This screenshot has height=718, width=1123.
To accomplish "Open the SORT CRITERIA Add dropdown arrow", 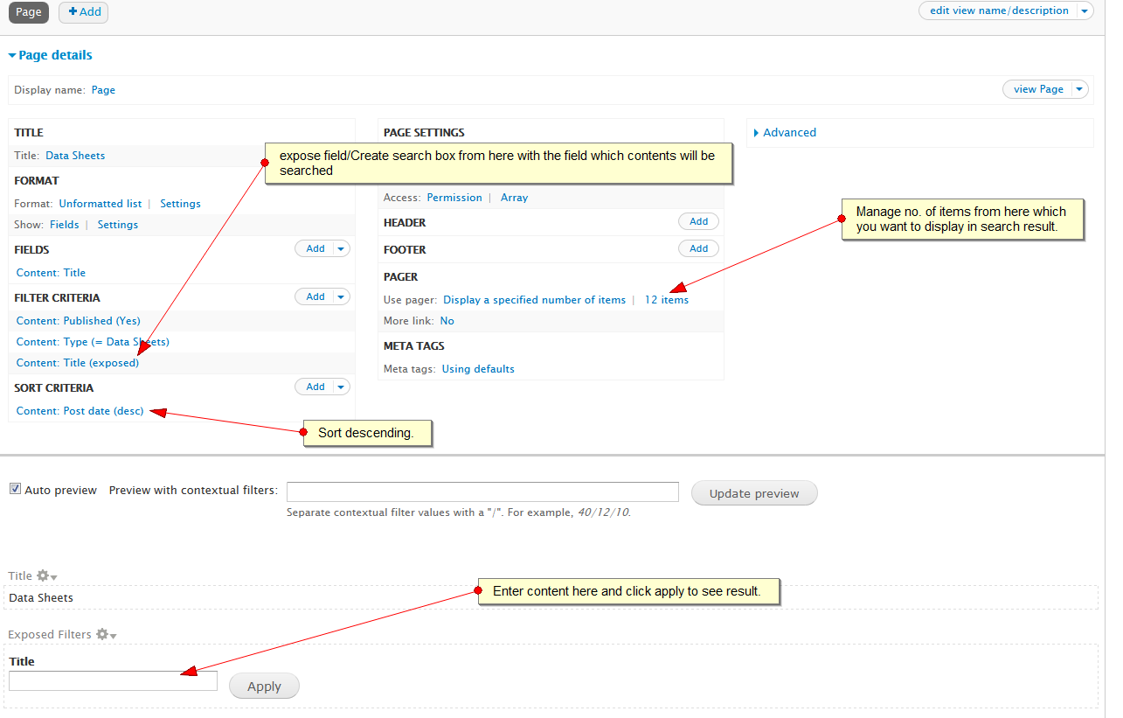I will 341,387.
